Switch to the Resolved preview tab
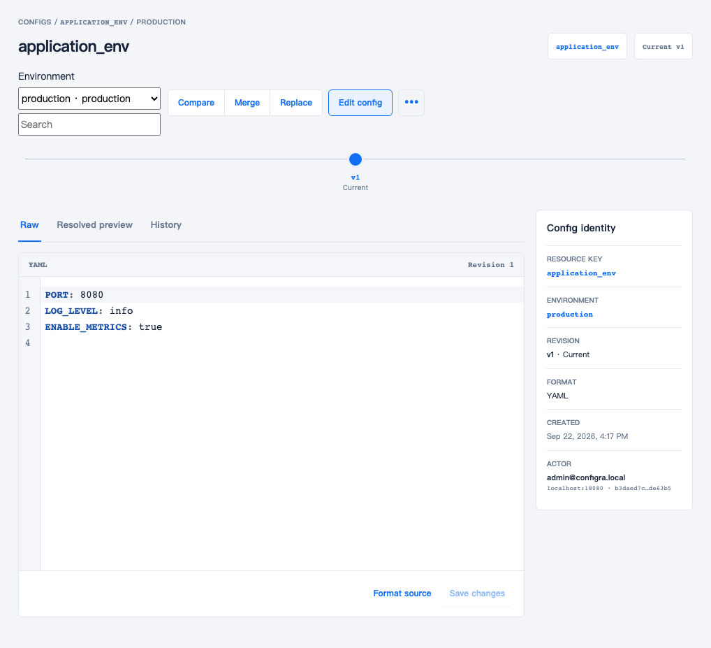711x648 pixels. 94,225
